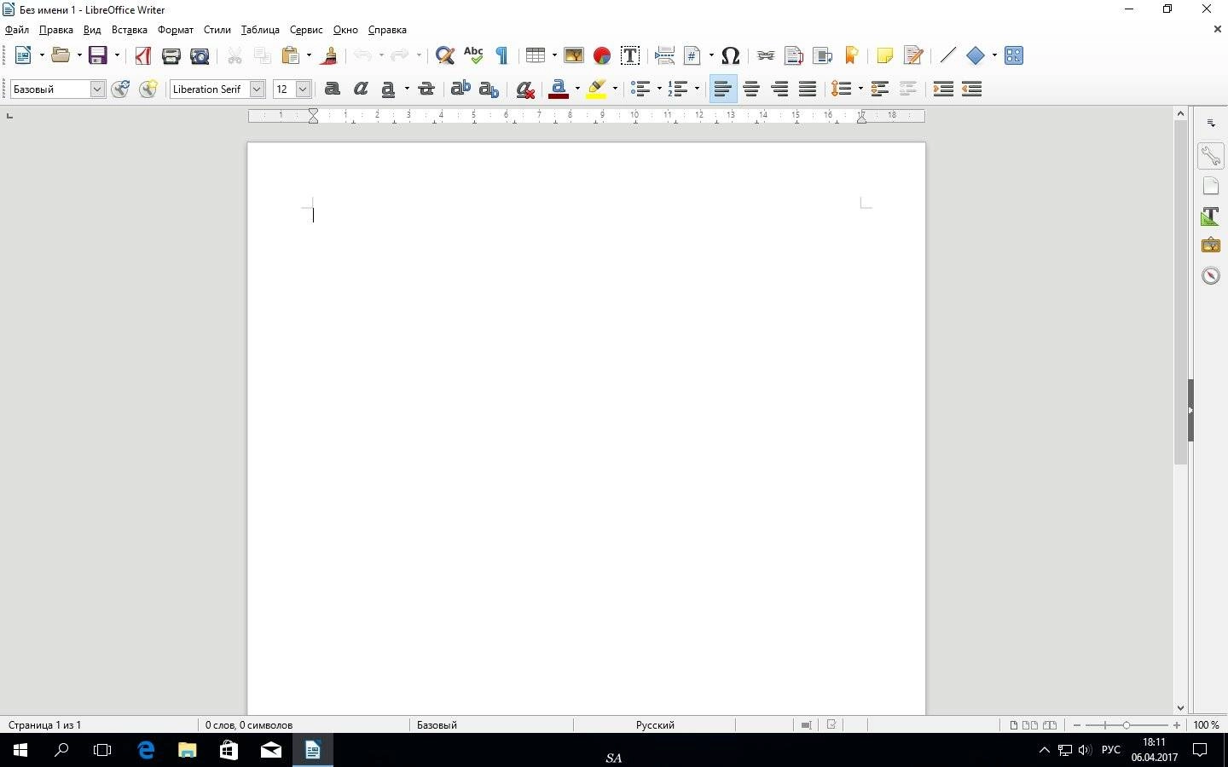Insert a hyperlink
1228x767 pixels.
tap(766, 56)
